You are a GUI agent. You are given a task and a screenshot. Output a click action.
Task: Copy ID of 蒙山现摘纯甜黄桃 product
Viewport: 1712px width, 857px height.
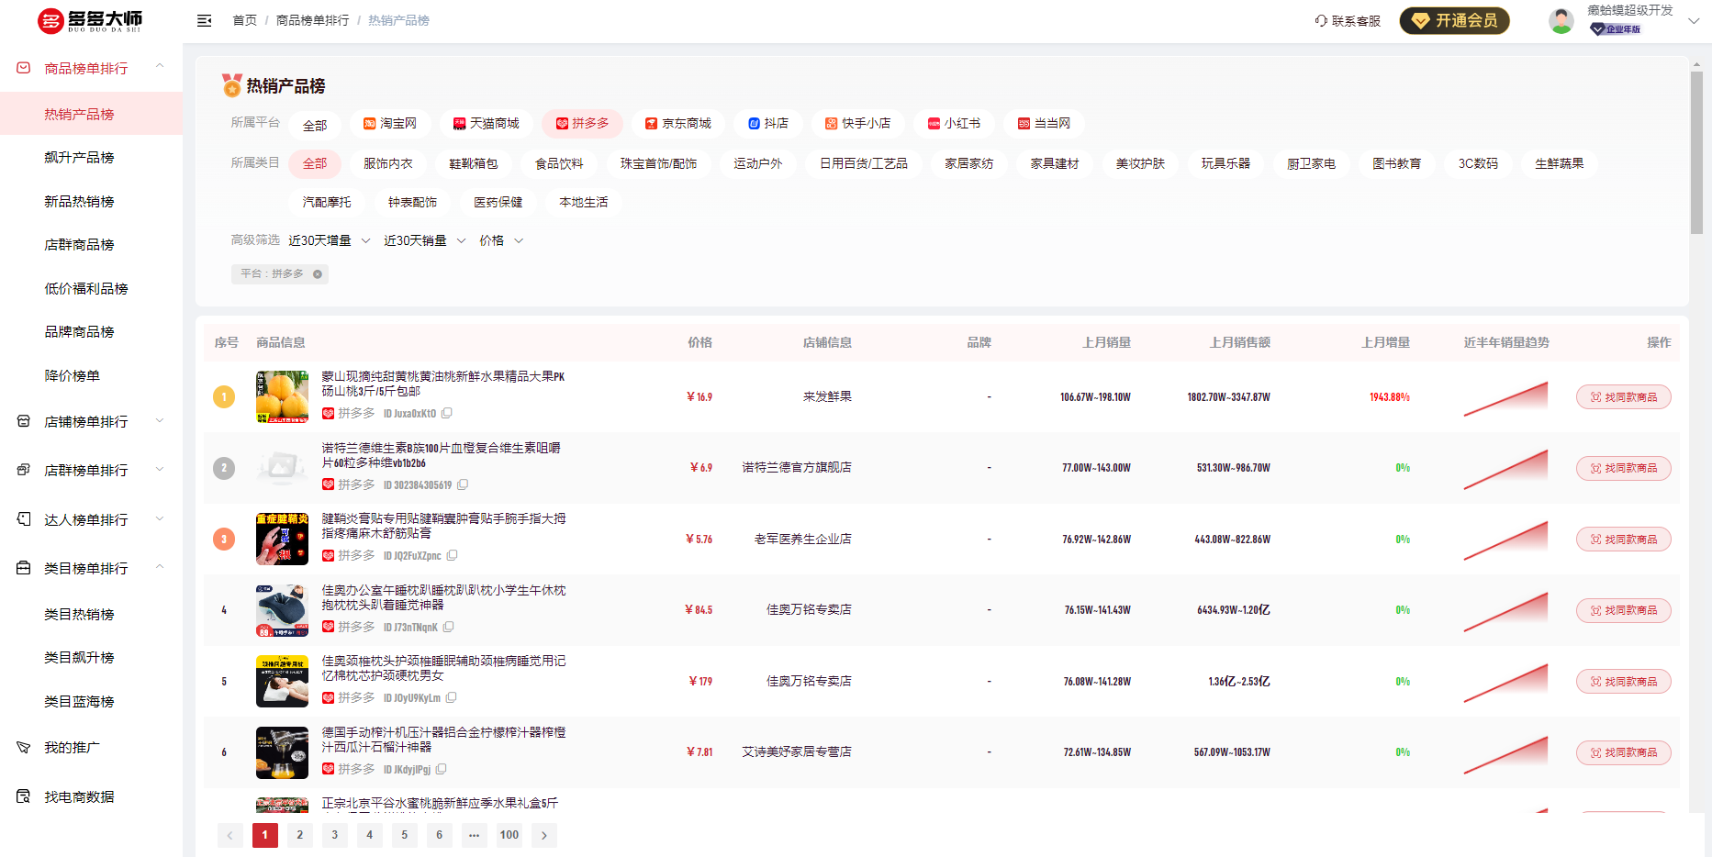click(447, 414)
